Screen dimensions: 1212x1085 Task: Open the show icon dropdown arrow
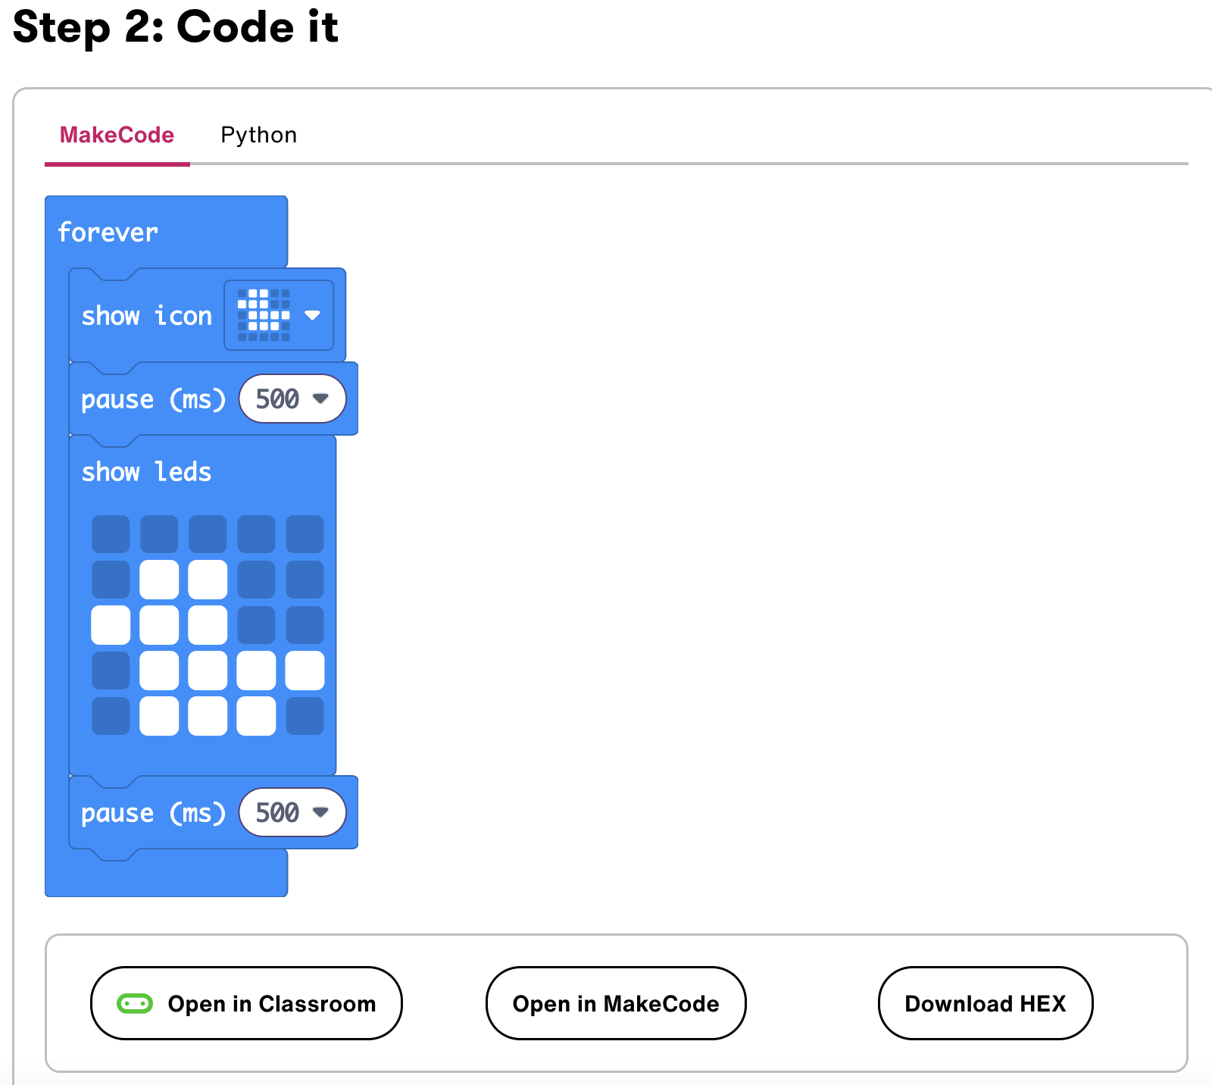pyautogui.click(x=312, y=315)
